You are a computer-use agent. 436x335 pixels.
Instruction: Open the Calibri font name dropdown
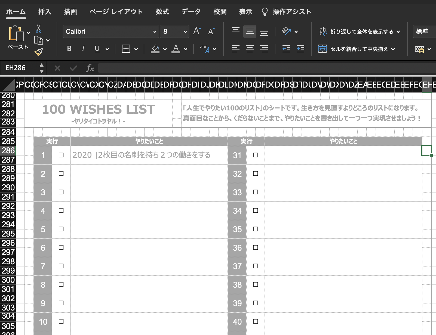tap(155, 32)
